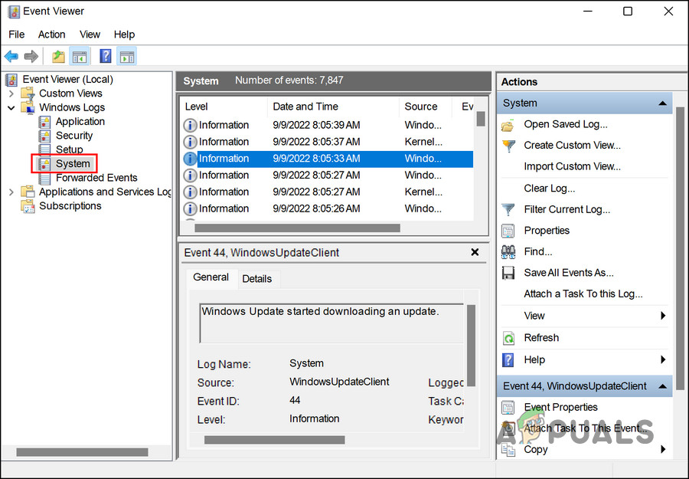Toggle Show/Hide Console Tree toolbar icon
The height and width of the screenshot is (479, 689).
[x=80, y=56]
